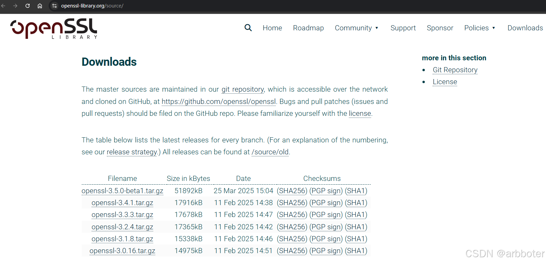
Task: Open SHA1 checksum for openssl-3.2.4
Action: coord(356,227)
